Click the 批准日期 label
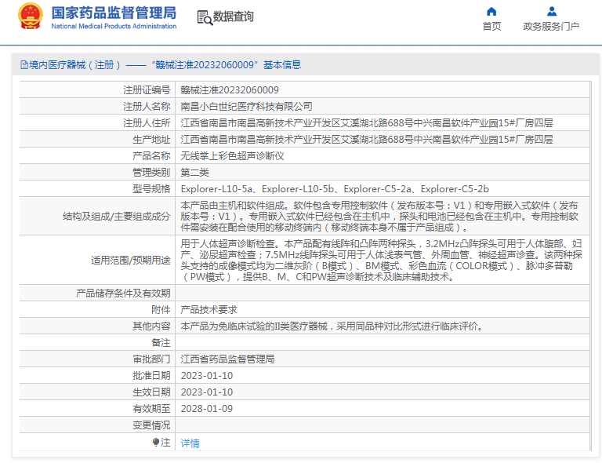This screenshot has width=602, height=463. [x=151, y=376]
